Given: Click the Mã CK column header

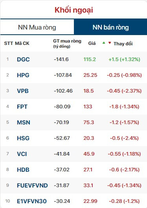Looking at the screenshot, I should (x=22, y=43).
